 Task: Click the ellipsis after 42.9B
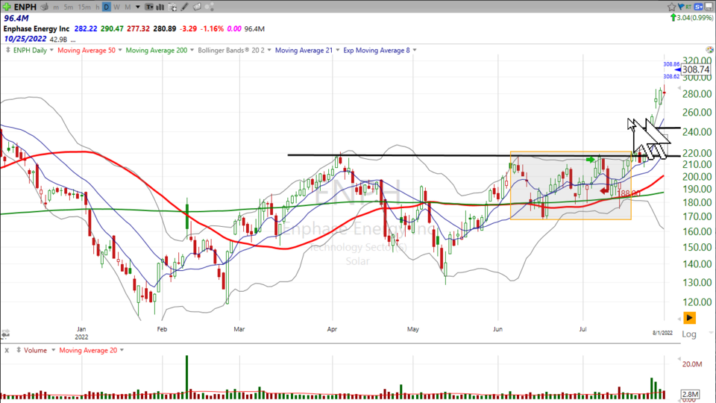click(73, 40)
